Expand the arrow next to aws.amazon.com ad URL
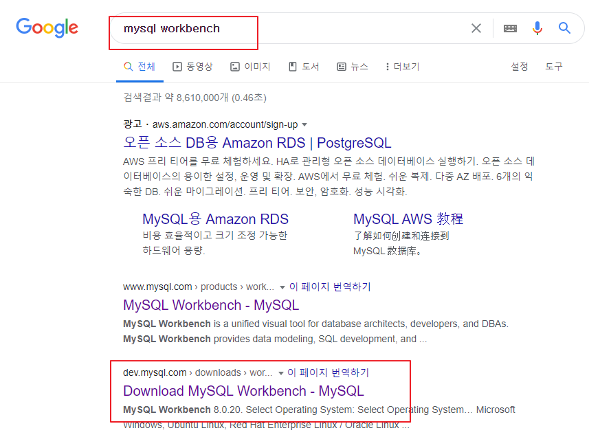Viewport: 589px width, 437px height. (304, 124)
